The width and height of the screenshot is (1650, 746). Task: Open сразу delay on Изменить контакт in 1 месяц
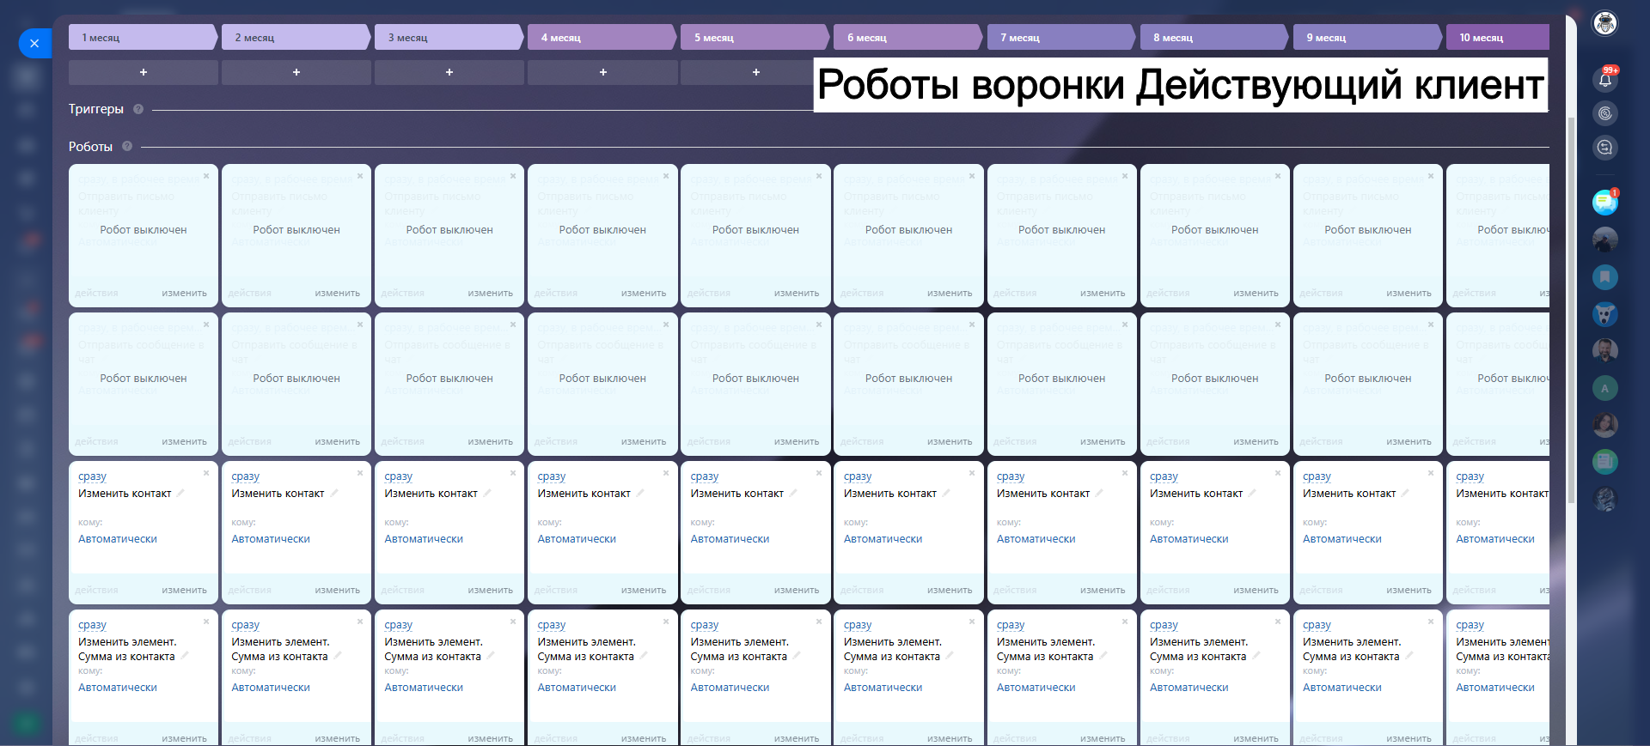click(x=92, y=476)
